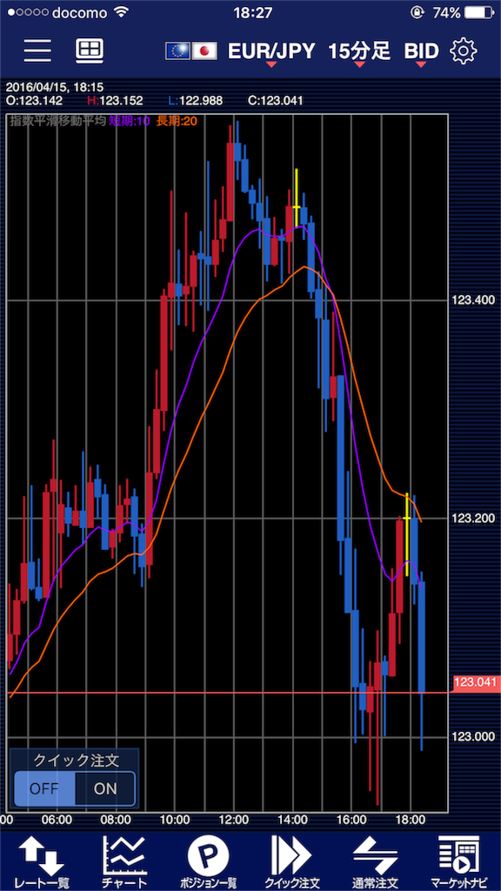The width and height of the screenshot is (501, 891).
Task: Open chart settings gear
Action: click(463, 51)
